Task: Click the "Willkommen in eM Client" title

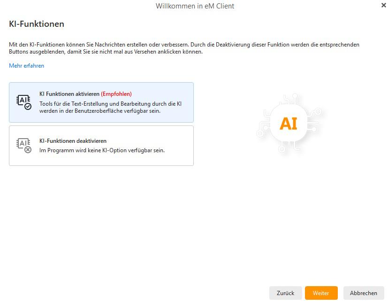Action: tap(194, 6)
